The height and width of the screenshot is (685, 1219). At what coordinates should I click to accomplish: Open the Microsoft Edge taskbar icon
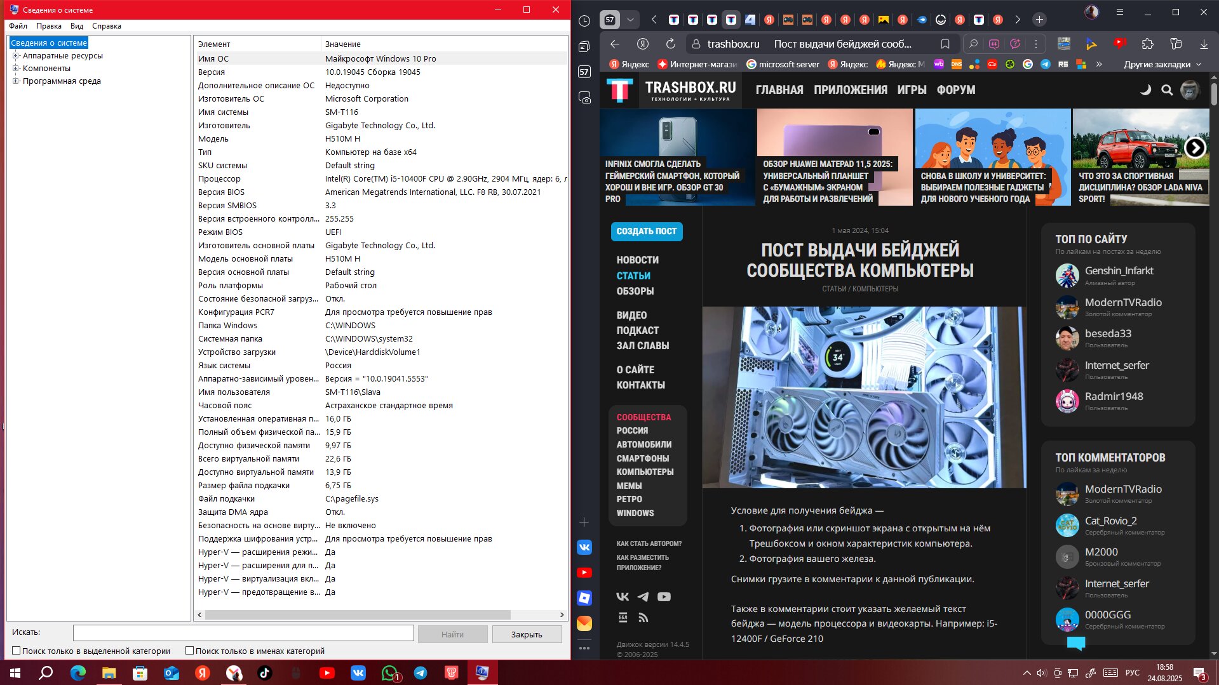(78, 673)
